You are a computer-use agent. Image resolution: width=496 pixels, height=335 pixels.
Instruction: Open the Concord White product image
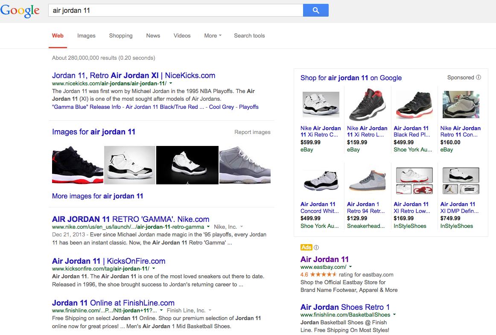321,181
